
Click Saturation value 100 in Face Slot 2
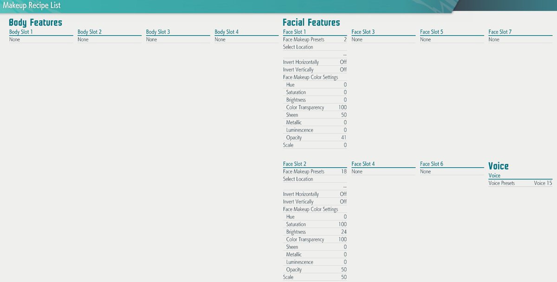point(343,224)
